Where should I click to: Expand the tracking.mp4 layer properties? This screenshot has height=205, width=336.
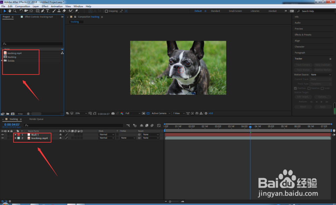(15, 138)
